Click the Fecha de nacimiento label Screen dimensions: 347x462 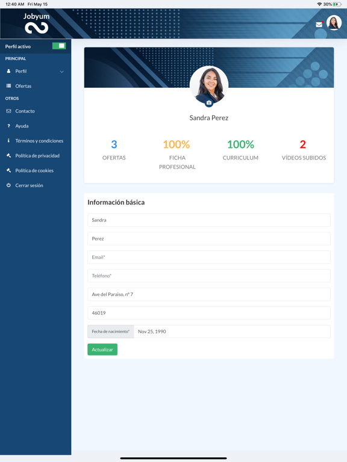[111, 331]
